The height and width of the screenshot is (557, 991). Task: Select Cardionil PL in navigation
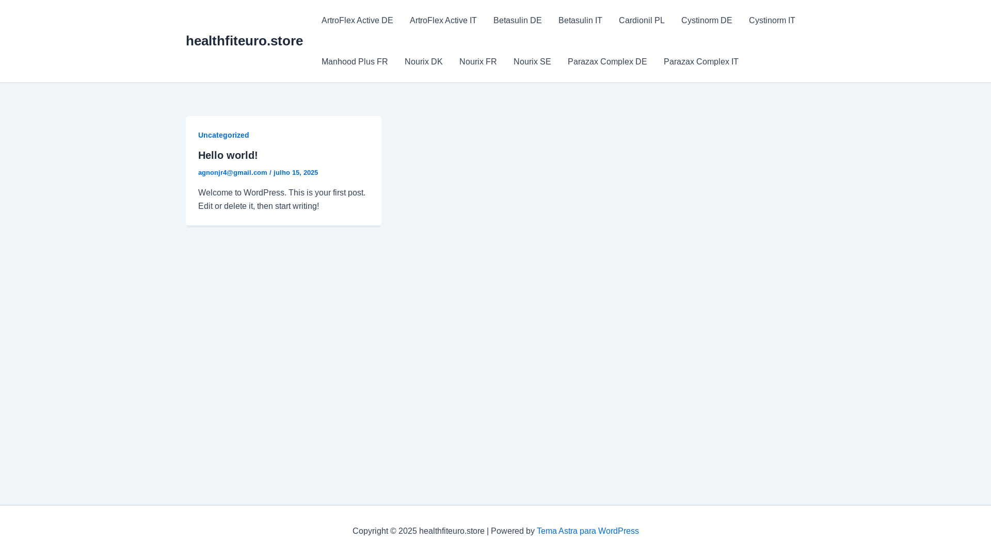pos(642,21)
